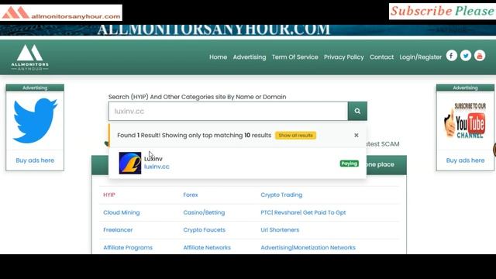Screen dimensions: 496x279
Task: Open Advertising Monetization Networks category
Action: [x=308, y=248]
